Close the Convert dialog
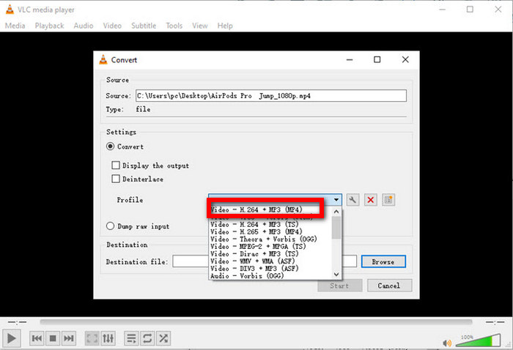The height and width of the screenshot is (350, 513). coord(405,59)
